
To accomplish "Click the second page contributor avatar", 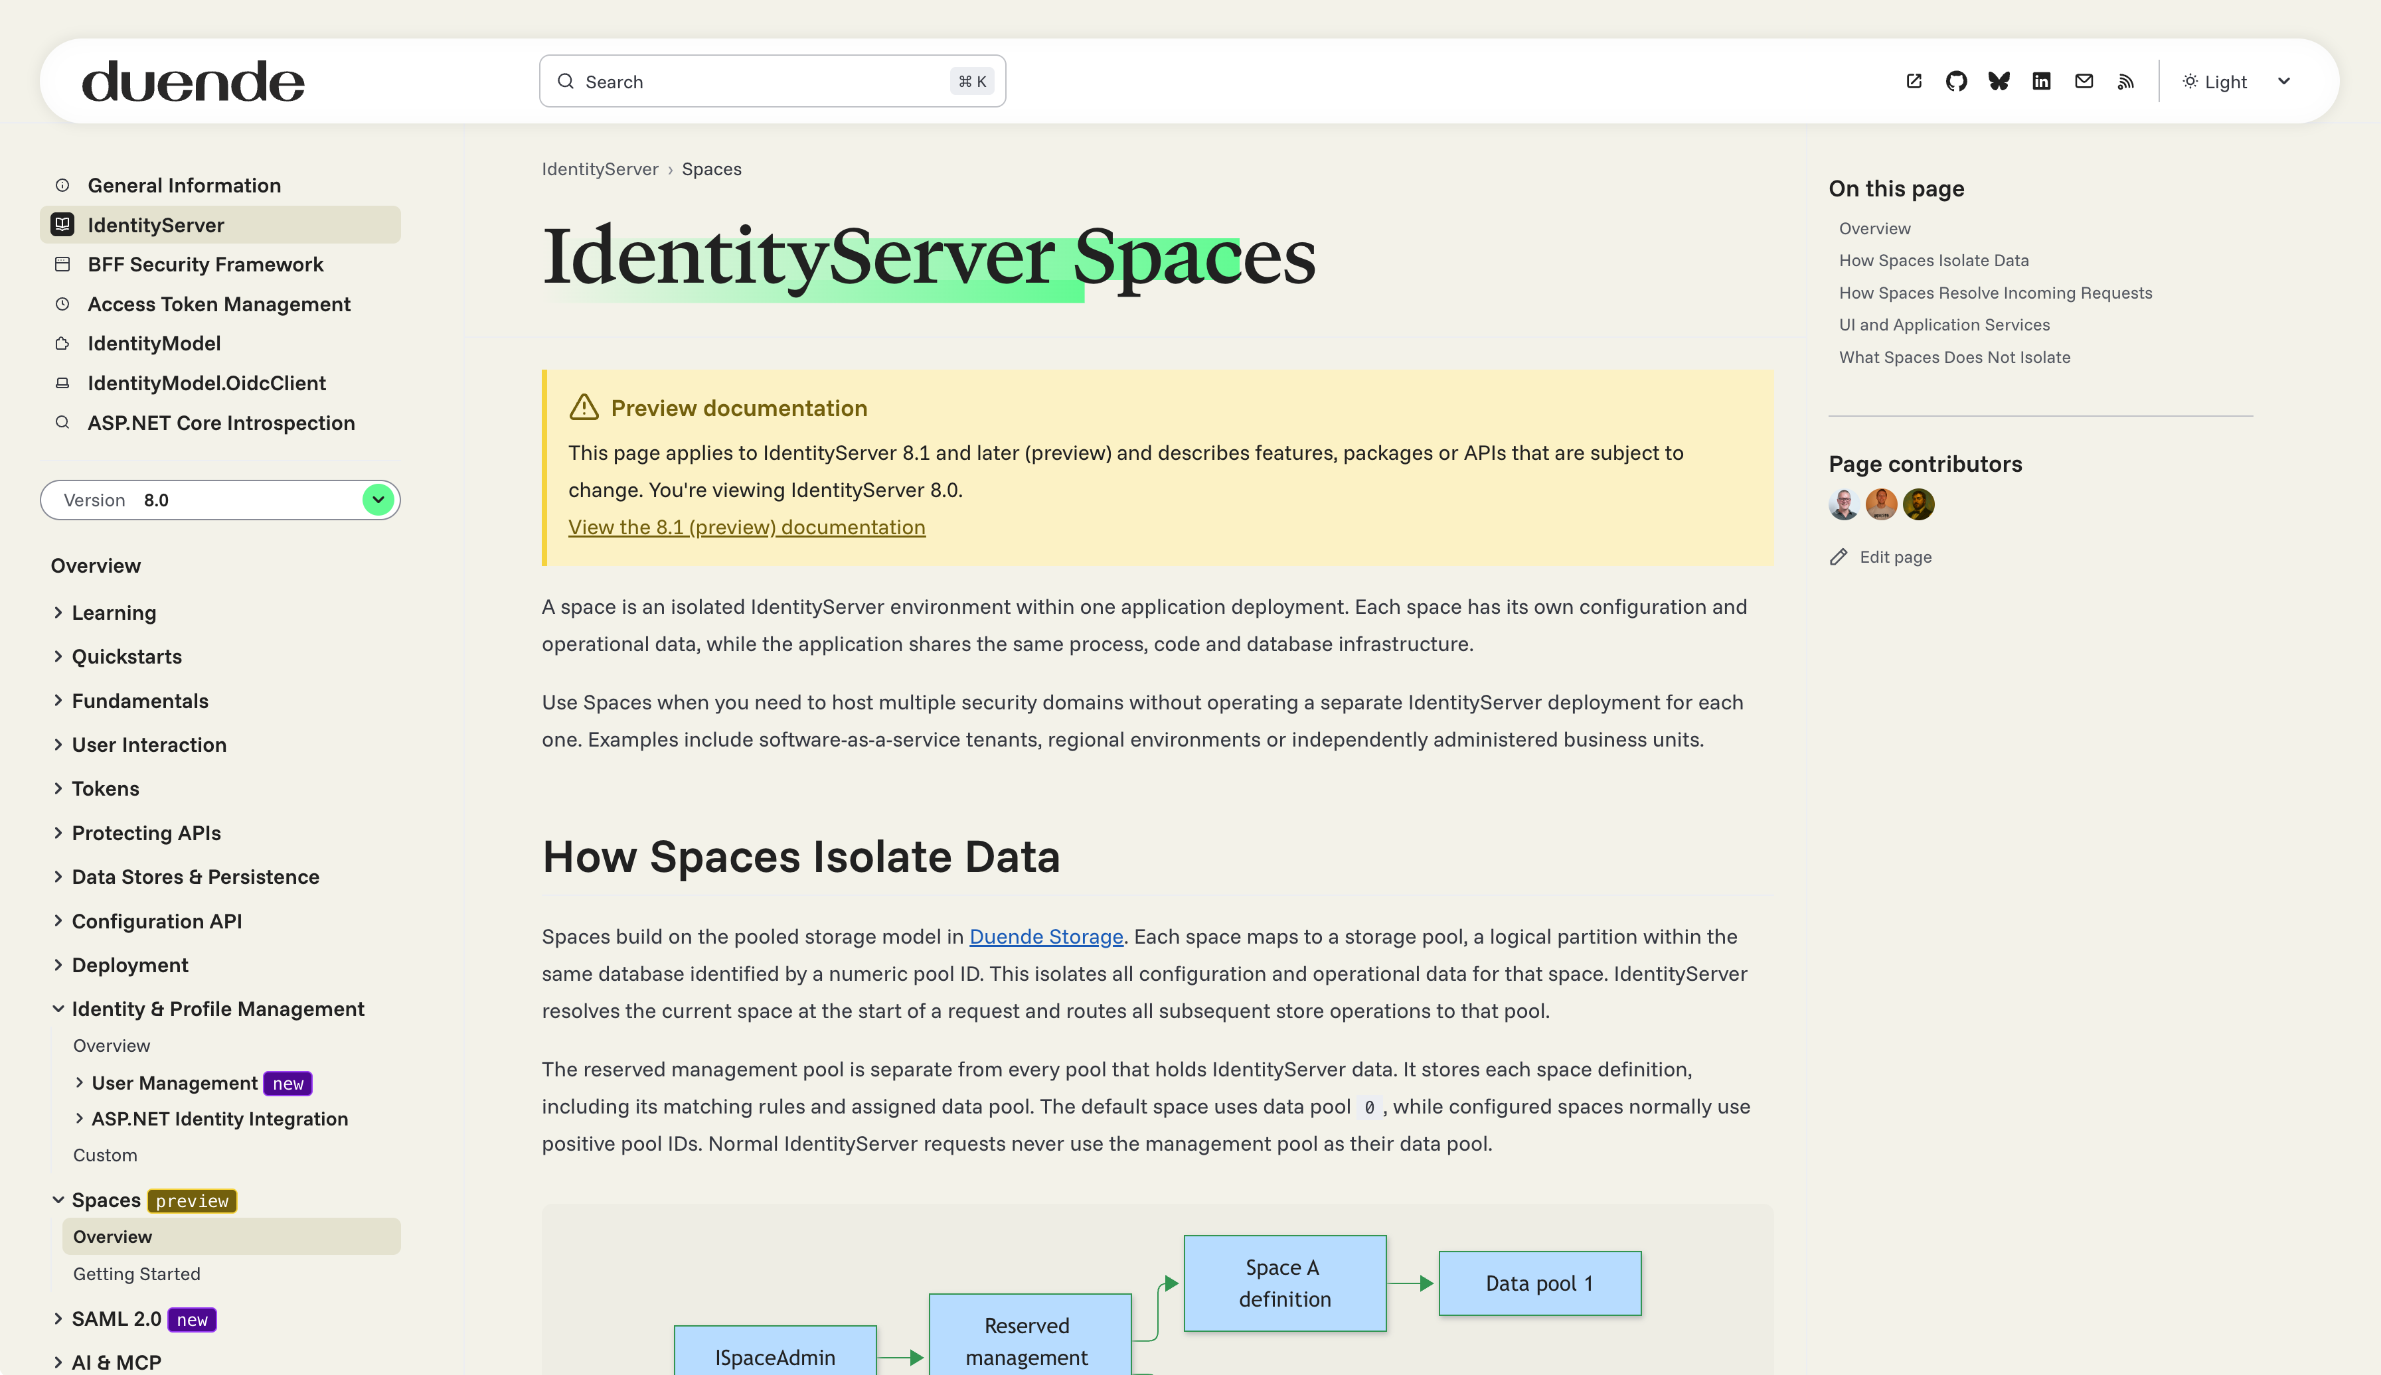I will click(1881, 504).
